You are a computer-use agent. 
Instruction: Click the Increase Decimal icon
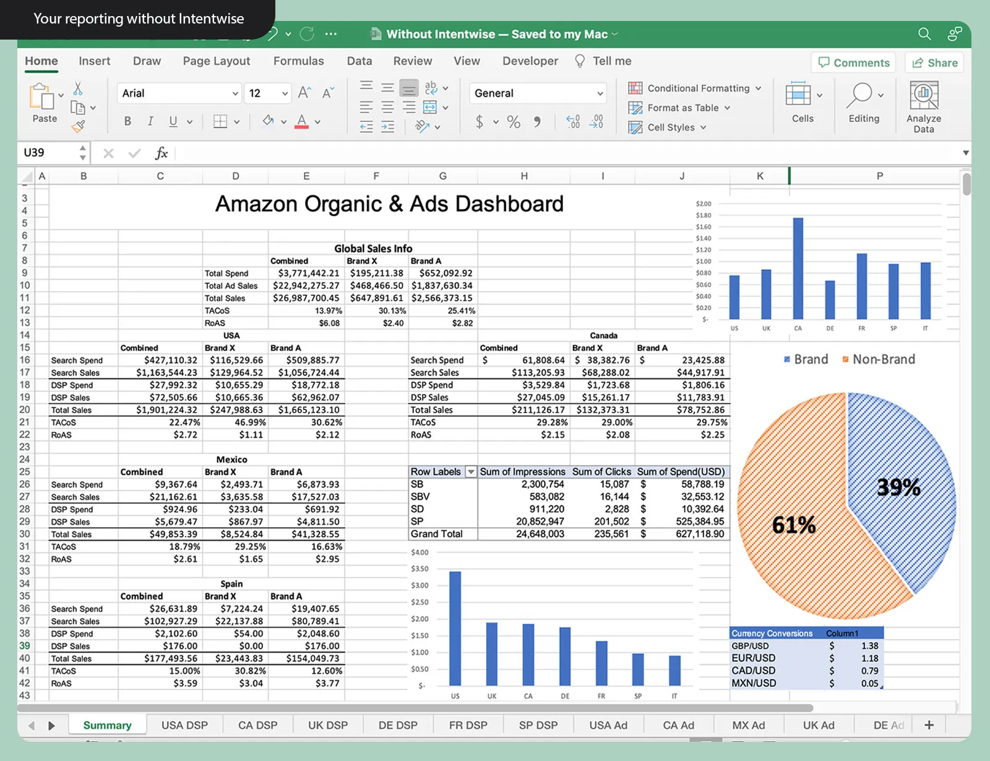573,121
